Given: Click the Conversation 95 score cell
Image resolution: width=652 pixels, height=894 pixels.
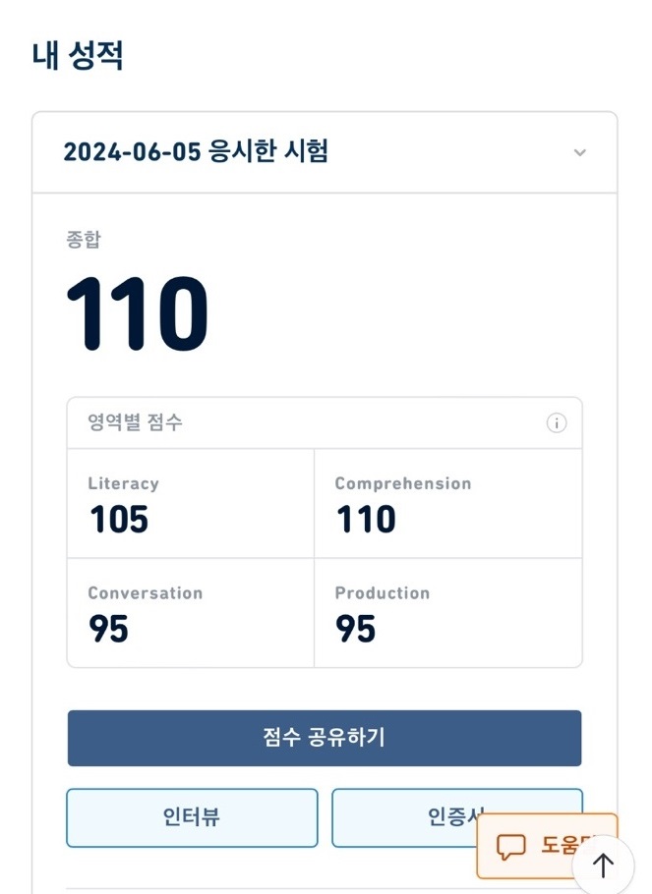Looking at the screenshot, I should pos(191,614).
